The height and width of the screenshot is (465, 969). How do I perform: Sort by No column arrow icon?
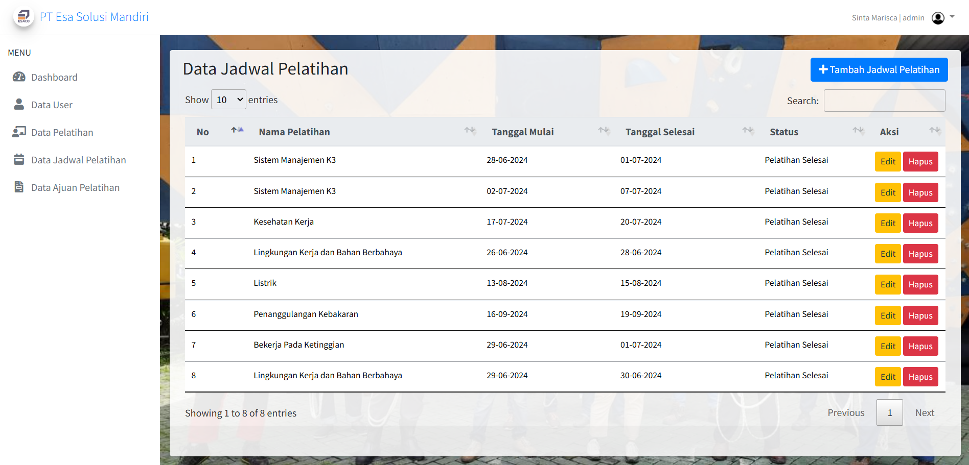[x=237, y=130]
